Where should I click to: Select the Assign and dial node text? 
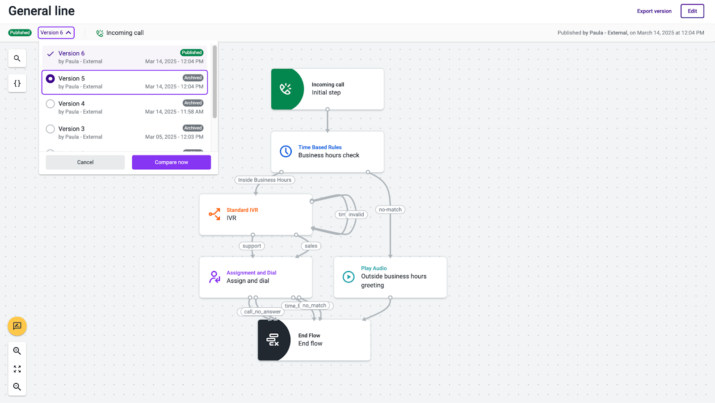click(248, 281)
